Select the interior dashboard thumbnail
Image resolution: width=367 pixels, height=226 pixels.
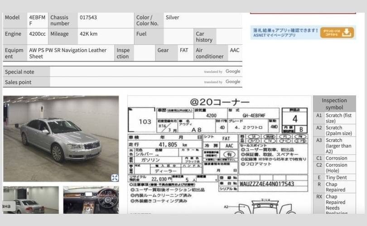tap(91, 200)
